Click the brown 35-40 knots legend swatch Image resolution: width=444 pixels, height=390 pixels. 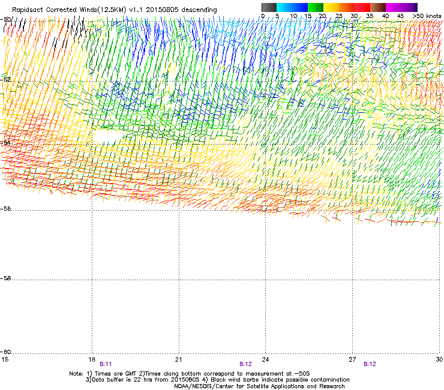(378, 7)
